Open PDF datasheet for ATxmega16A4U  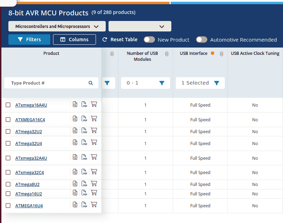tap(84, 104)
